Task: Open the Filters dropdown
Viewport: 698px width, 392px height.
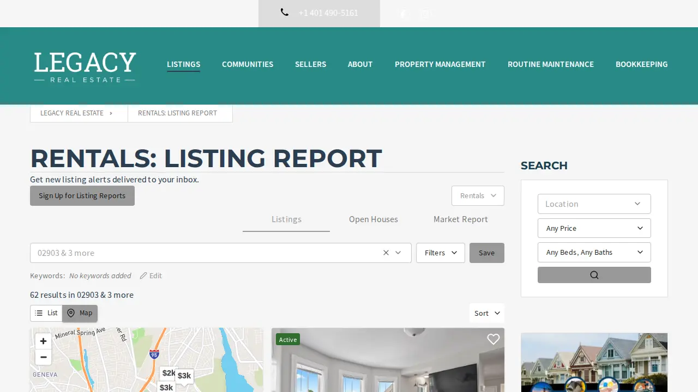Action: (441, 253)
